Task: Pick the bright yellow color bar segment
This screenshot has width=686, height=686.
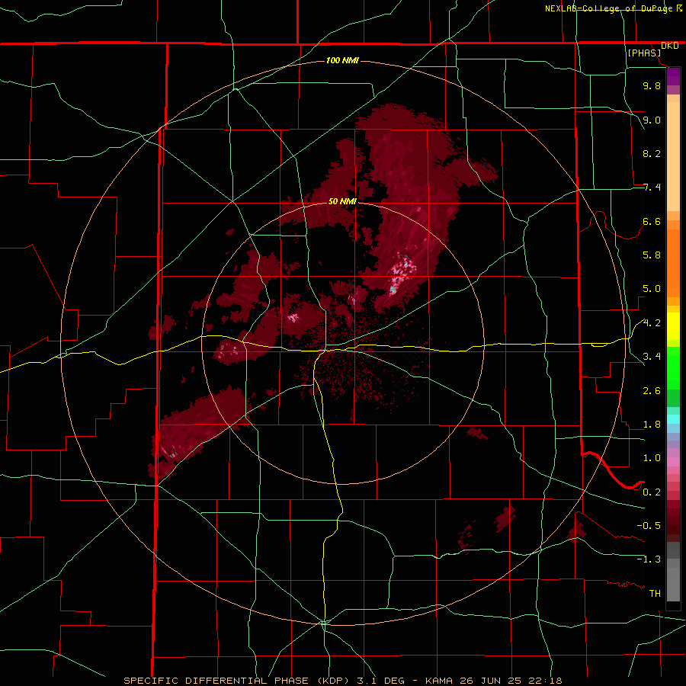Action: point(673,326)
